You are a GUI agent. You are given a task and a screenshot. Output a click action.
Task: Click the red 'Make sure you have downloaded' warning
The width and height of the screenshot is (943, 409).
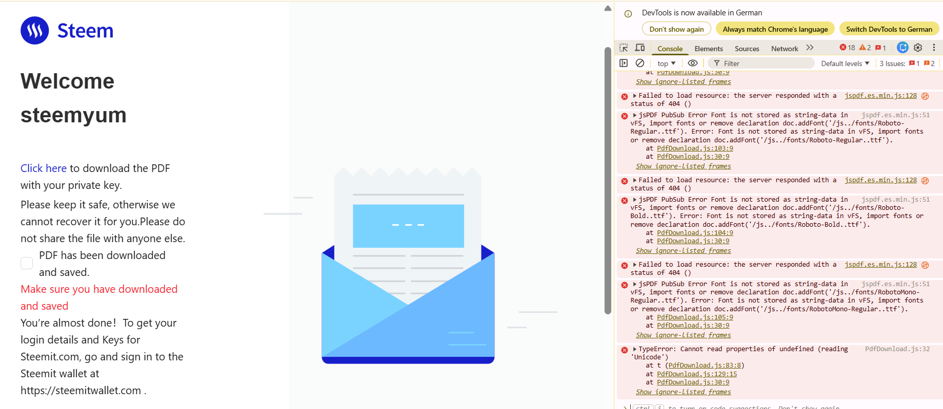coord(99,297)
